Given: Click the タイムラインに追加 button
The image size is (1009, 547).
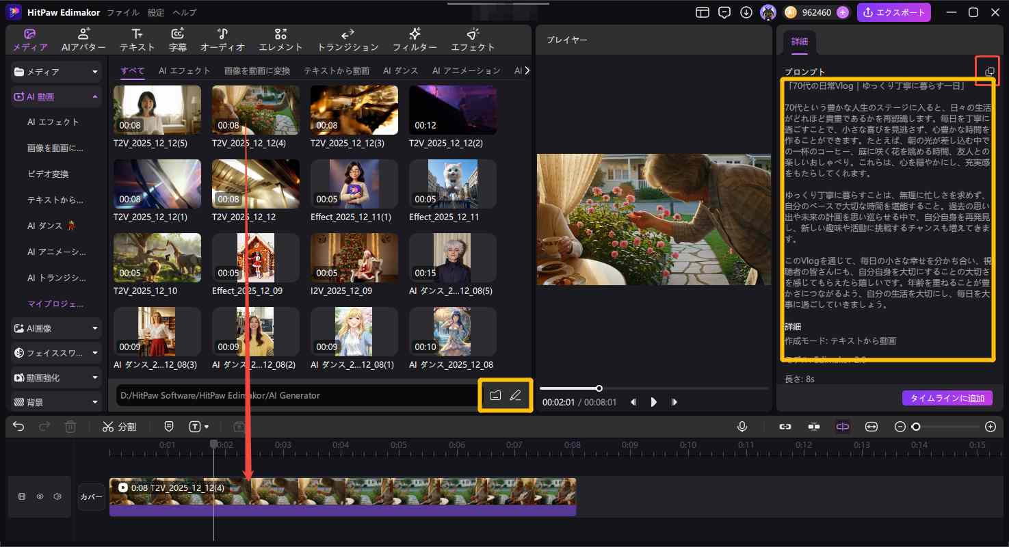Looking at the screenshot, I should tap(947, 397).
